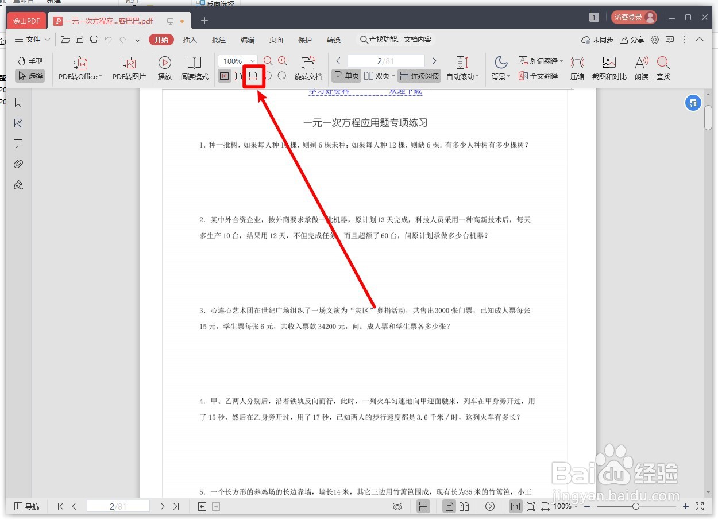Screen dimensions: 718x520
Task: Jump to last page in status bar
Action: [176, 506]
